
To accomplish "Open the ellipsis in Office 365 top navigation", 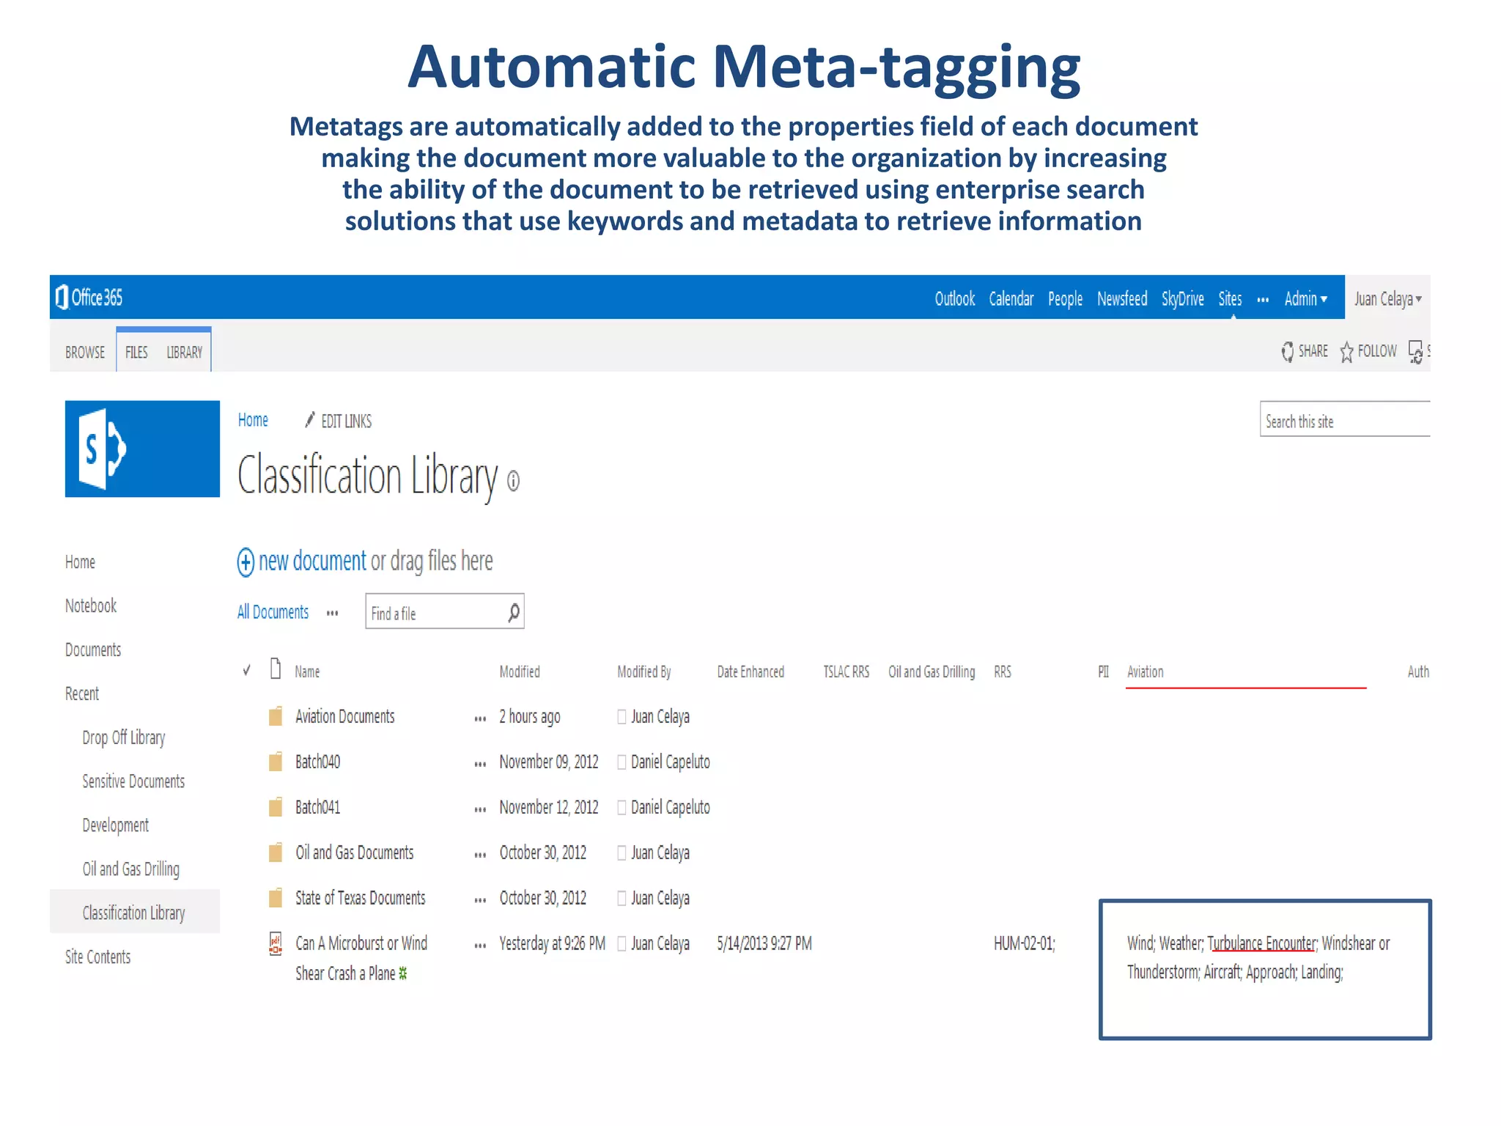I will pos(1263,300).
